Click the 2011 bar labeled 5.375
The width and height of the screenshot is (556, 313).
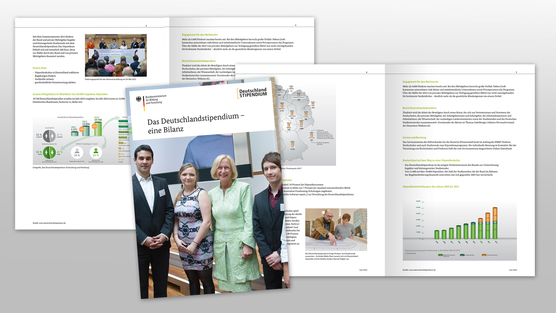pyautogui.click(x=75, y=134)
